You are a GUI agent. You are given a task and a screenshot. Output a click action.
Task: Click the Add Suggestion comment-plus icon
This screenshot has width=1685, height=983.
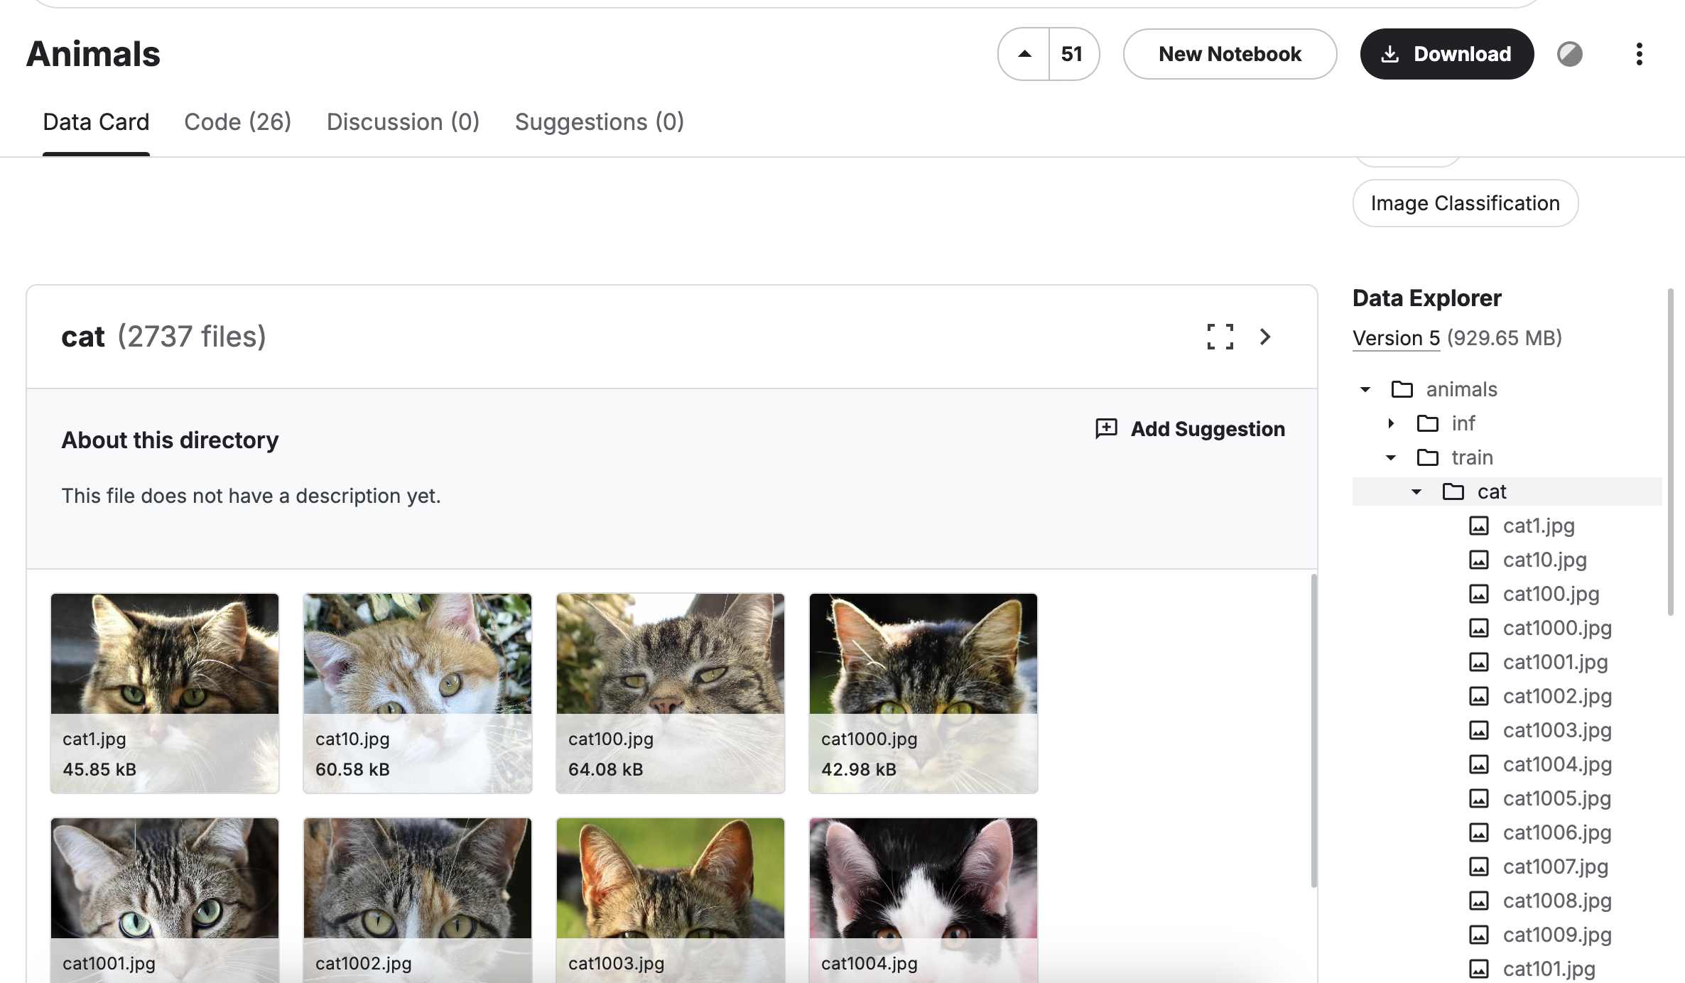point(1107,429)
